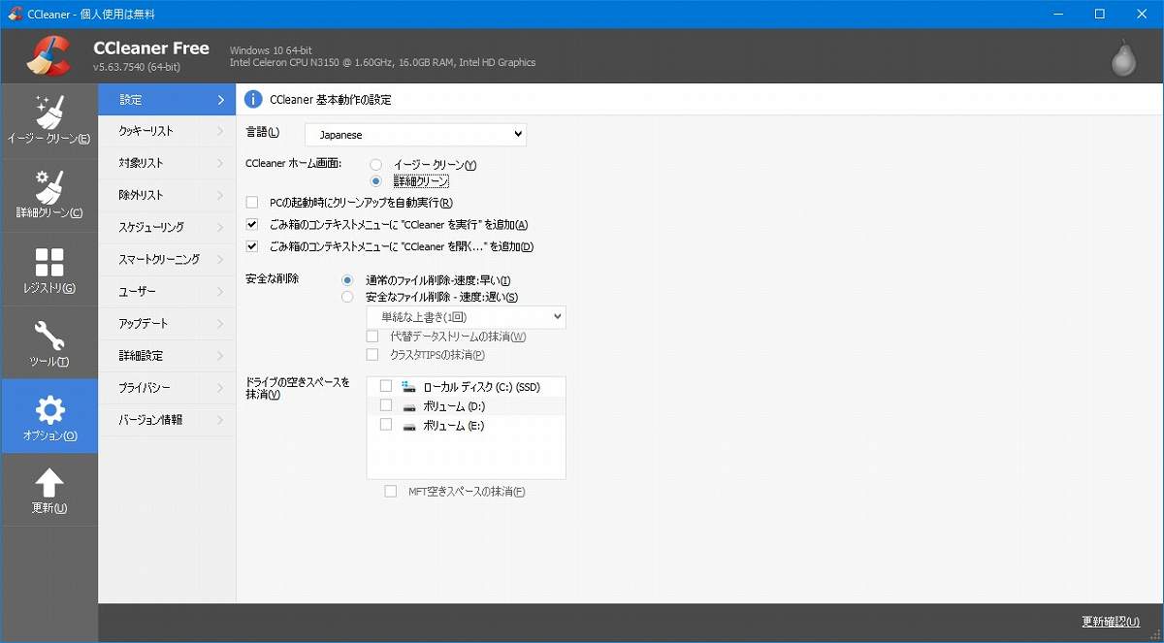Open the バージョン情報 options tab
The image size is (1164, 643).
(x=167, y=419)
